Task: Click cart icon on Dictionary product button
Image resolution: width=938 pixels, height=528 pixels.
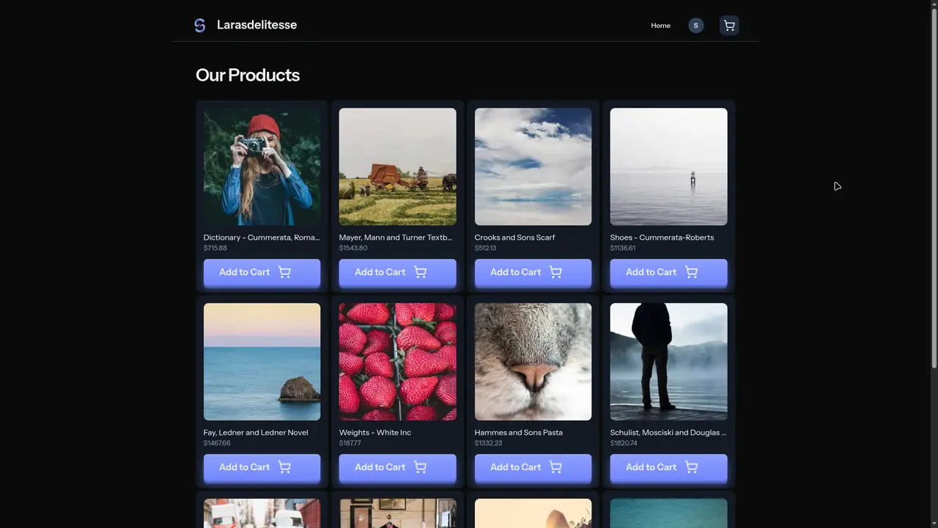Action: pos(284,272)
